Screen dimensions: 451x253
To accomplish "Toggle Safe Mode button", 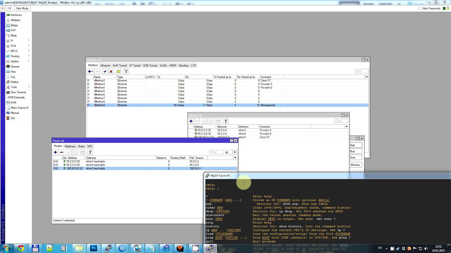I will pyautogui.click(x=22, y=8).
